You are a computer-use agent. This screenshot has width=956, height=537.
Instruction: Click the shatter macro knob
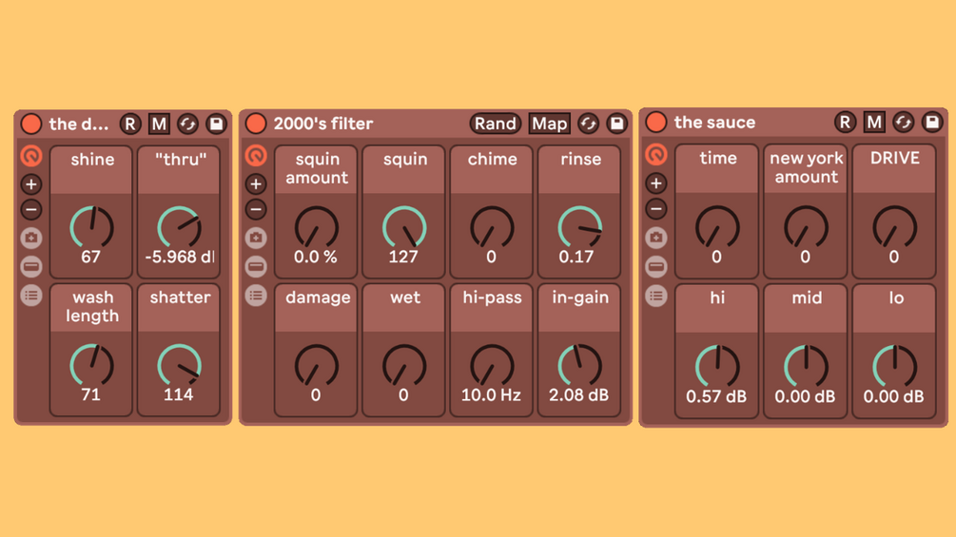179,365
